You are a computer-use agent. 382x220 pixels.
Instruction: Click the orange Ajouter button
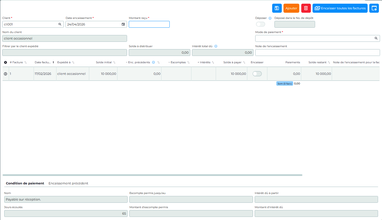pos(291,8)
